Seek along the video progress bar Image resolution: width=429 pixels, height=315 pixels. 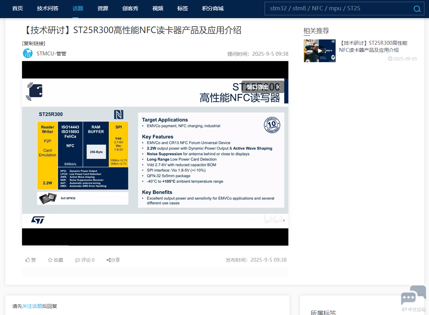tap(155, 245)
